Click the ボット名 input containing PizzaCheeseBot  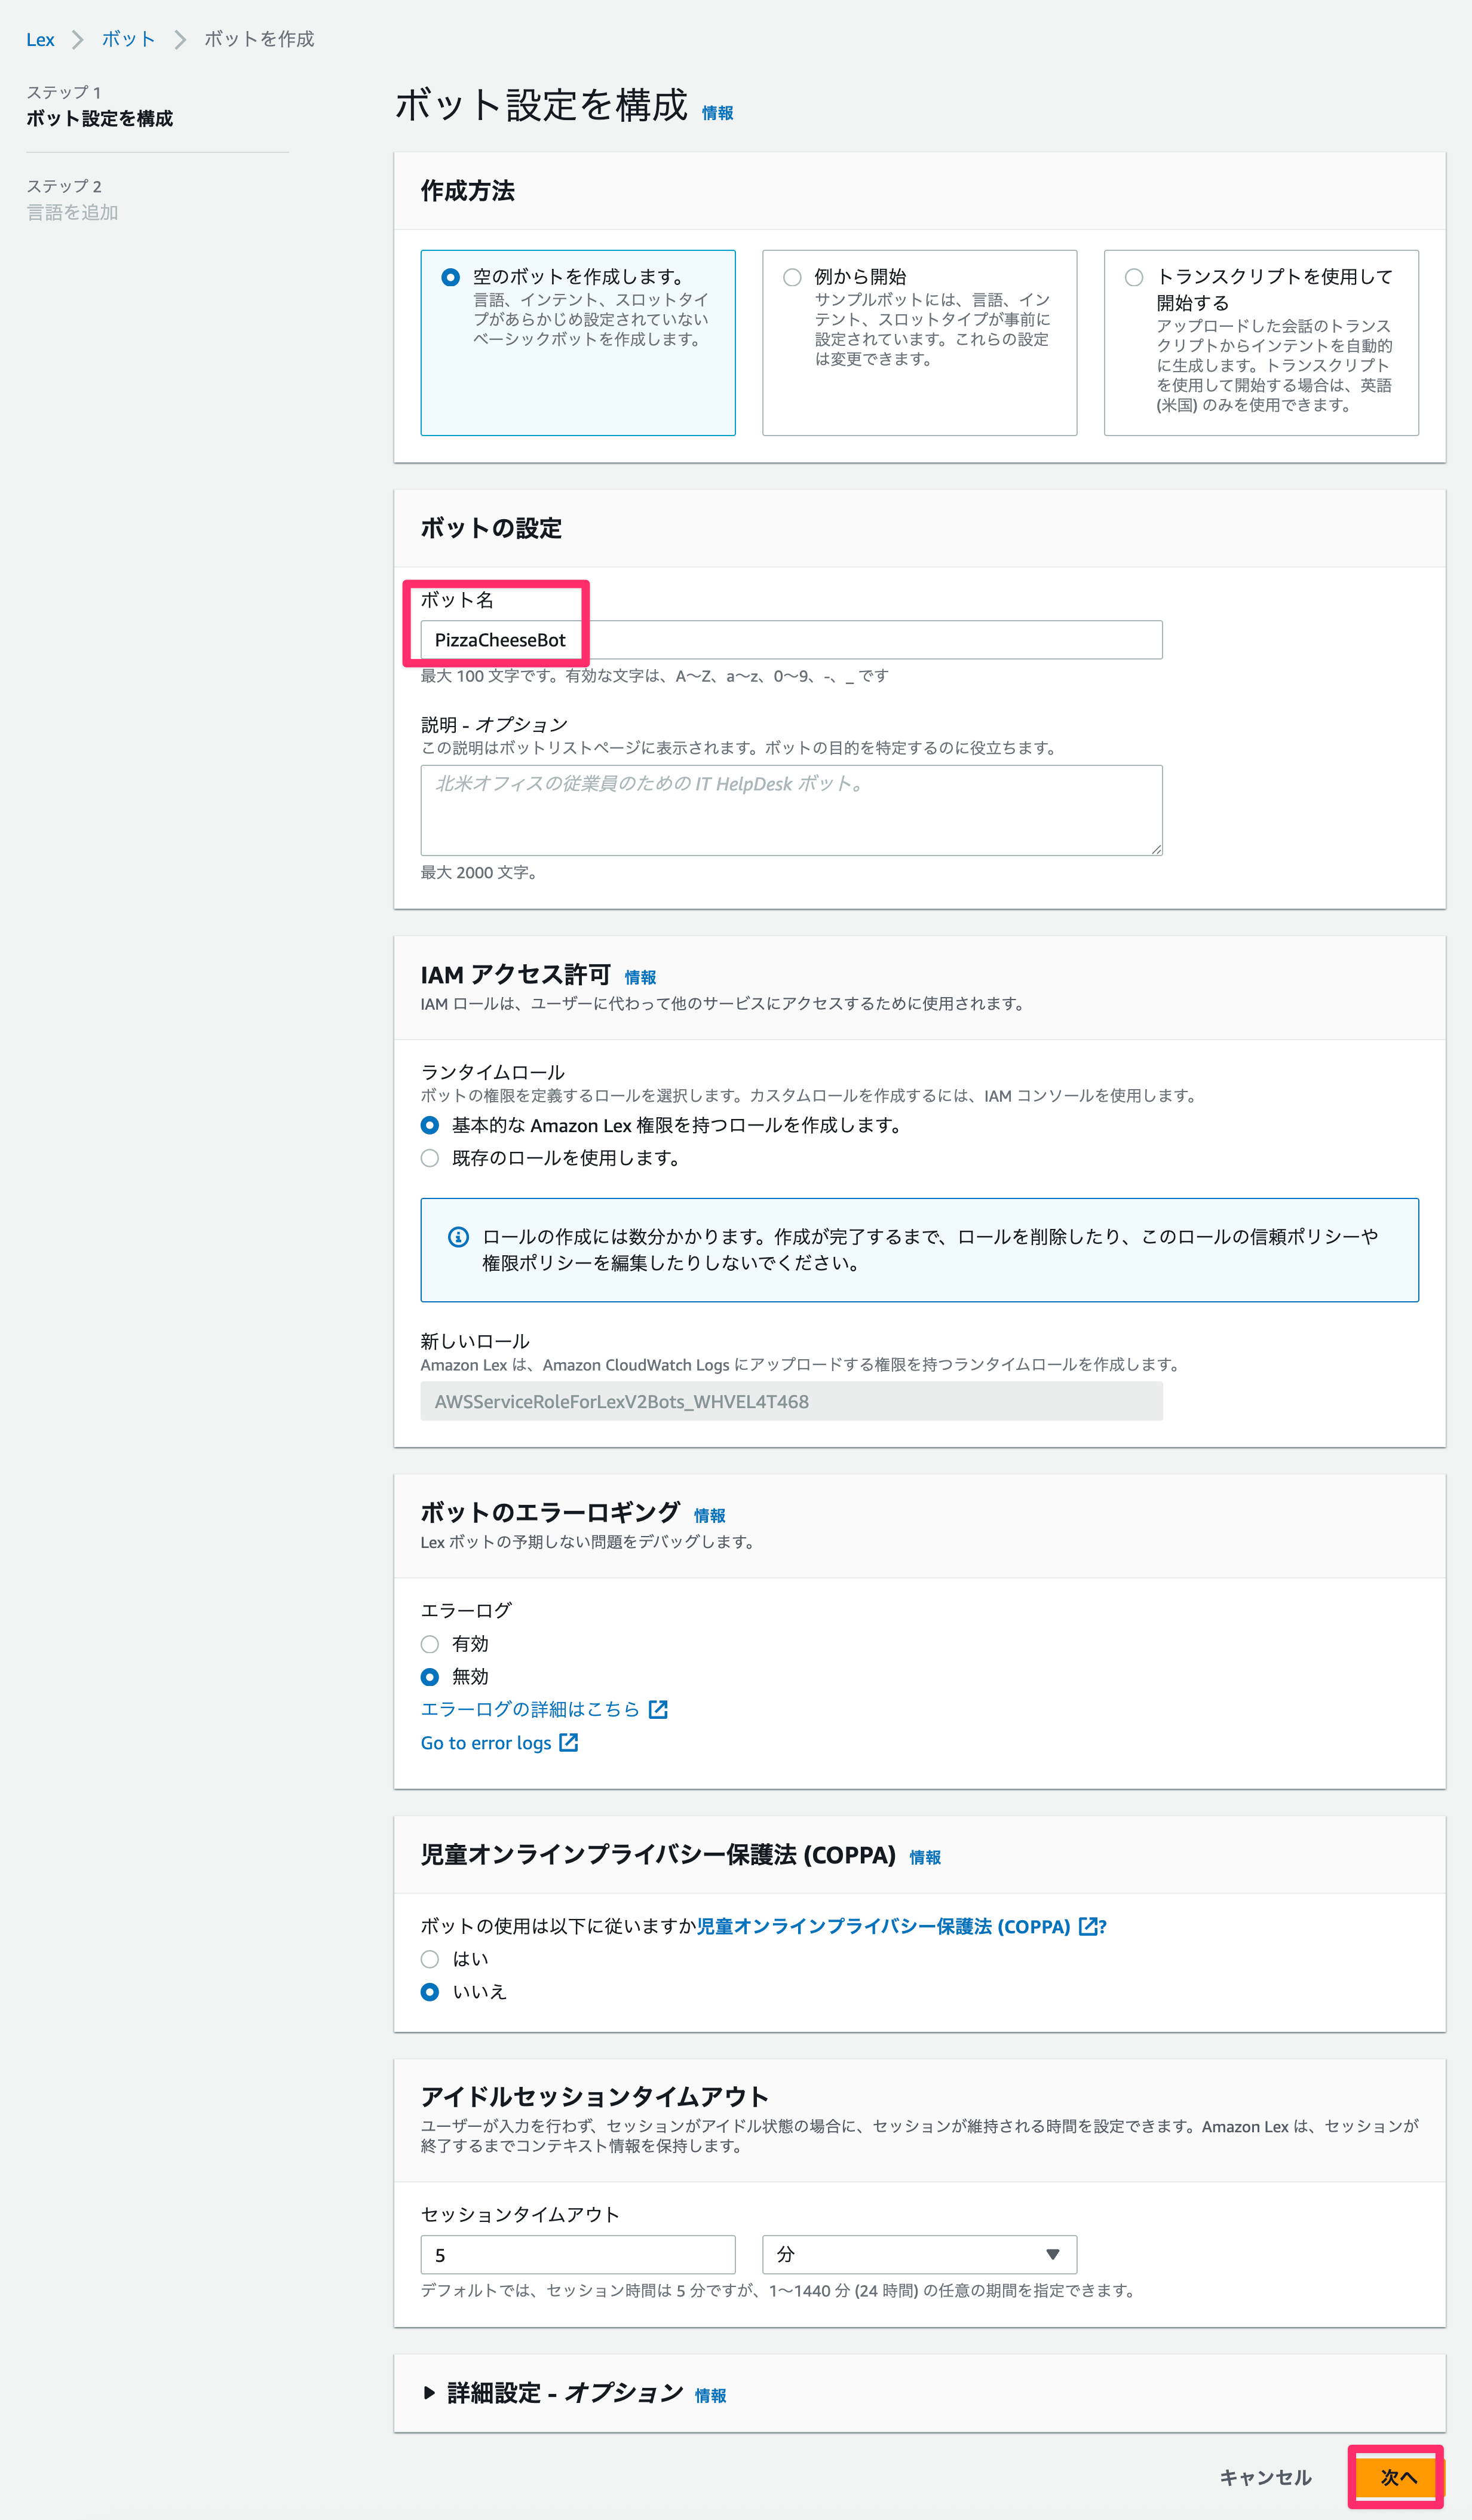pyautogui.click(x=790, y=639)
